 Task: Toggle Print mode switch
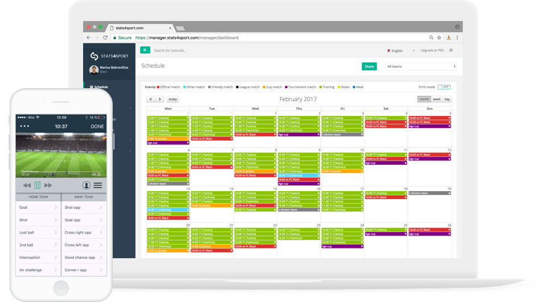pos(445,87)
